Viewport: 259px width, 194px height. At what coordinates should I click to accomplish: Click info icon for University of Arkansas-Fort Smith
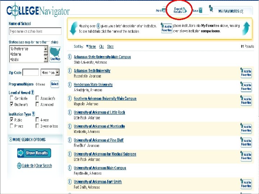[x=70, y=182]
